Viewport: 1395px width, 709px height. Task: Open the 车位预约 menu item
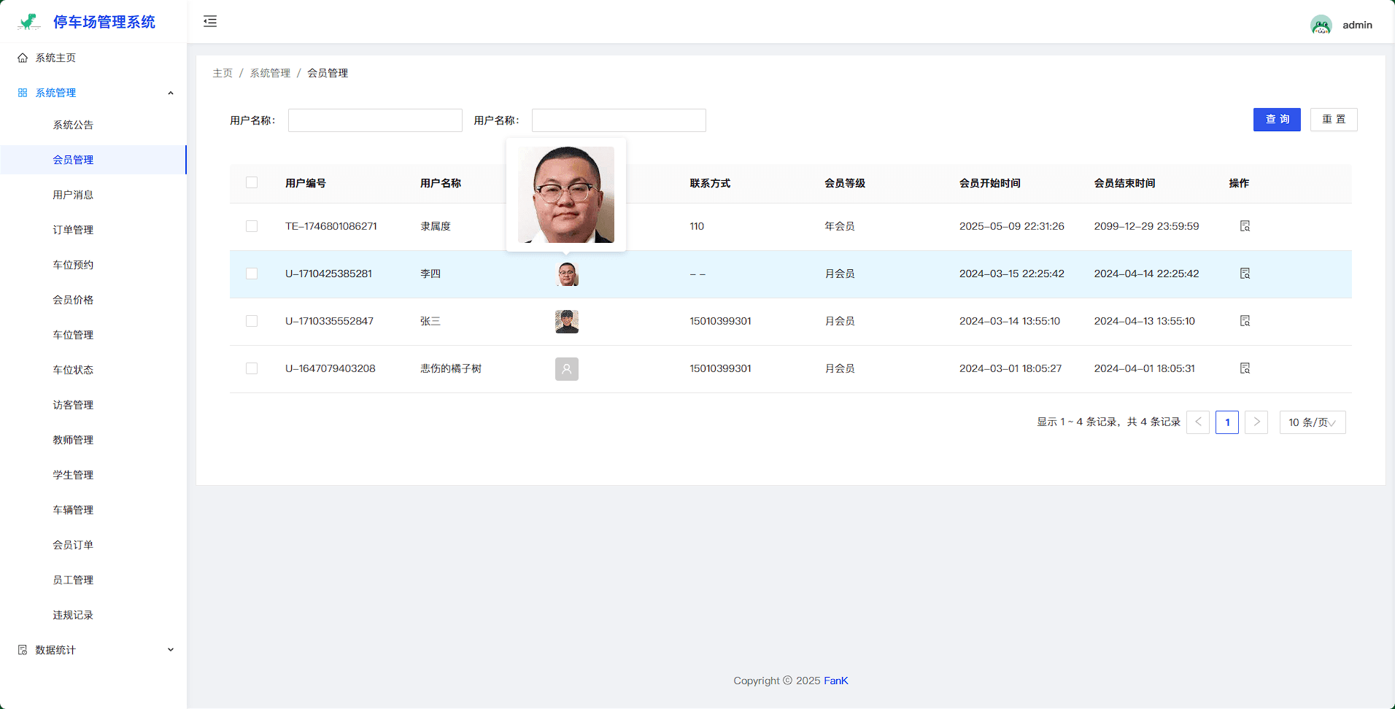tap(73, 265)
